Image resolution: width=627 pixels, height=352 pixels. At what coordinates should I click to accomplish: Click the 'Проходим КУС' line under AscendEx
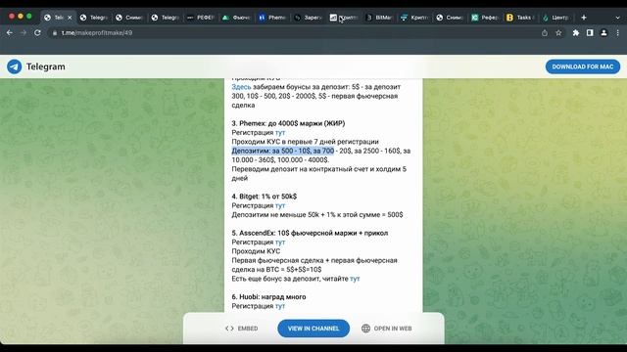pos(256,251)
